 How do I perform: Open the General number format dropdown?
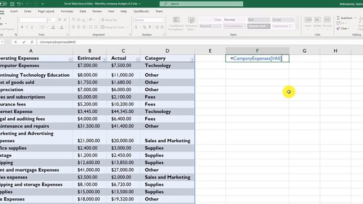click(x=163, y=20)
